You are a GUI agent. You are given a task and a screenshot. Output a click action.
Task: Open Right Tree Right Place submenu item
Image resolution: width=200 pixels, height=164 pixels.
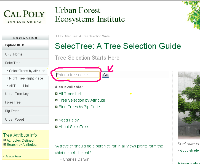pyautogui.click(x=25, y=78)
